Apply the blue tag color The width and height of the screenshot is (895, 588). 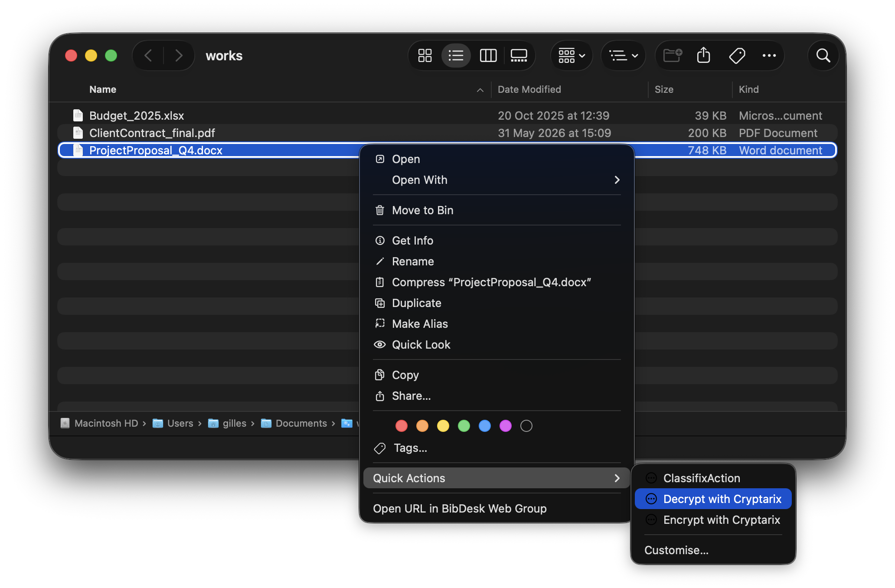pos(485,426)
